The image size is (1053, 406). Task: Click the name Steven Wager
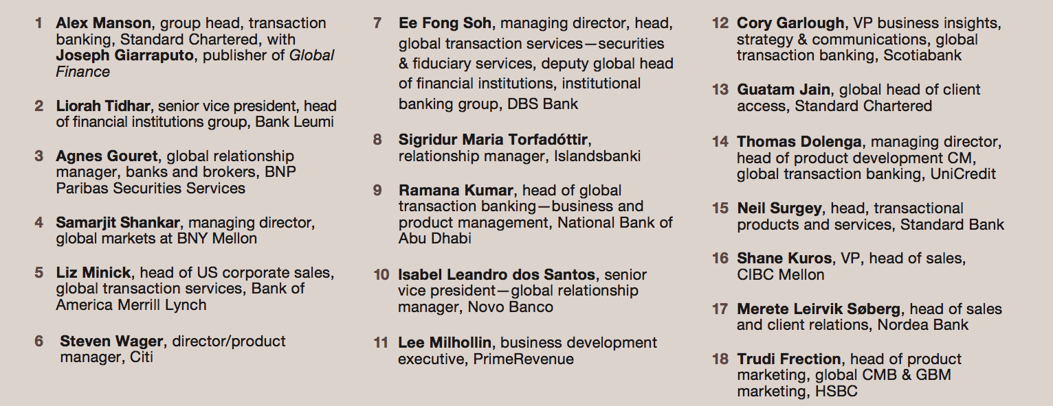click(x=111, y=342)
